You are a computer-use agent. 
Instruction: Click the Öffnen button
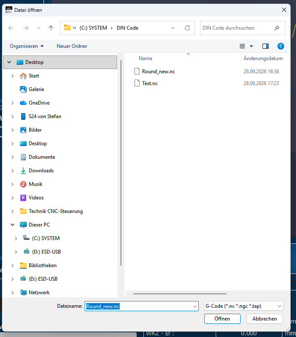click(x=222, y=319)
